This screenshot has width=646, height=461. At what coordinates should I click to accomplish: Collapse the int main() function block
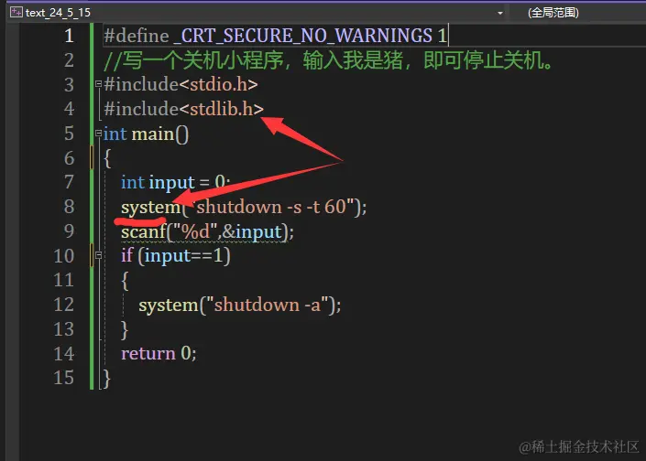point(98,134)
